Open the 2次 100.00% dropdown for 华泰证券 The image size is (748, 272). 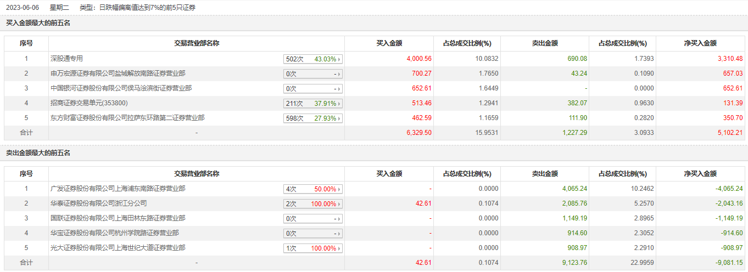coord(313,204)
